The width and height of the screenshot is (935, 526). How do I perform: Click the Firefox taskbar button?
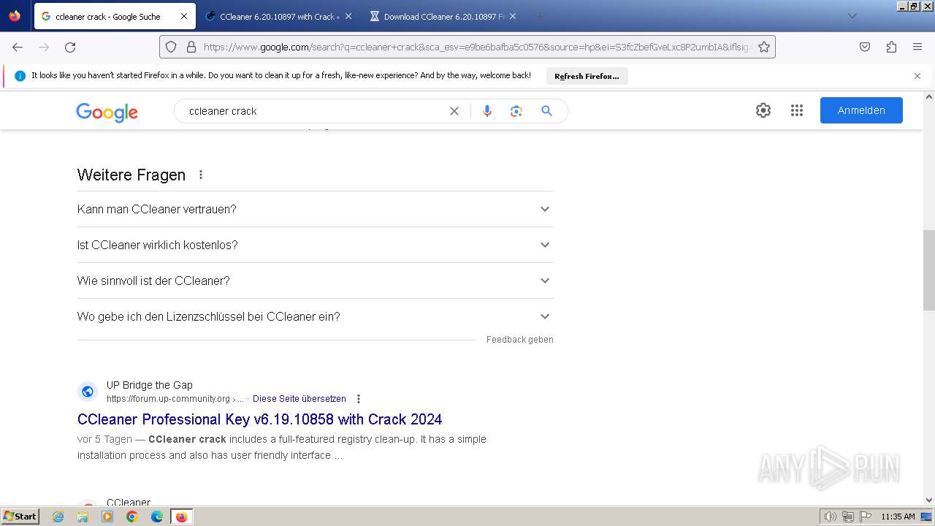181,517
